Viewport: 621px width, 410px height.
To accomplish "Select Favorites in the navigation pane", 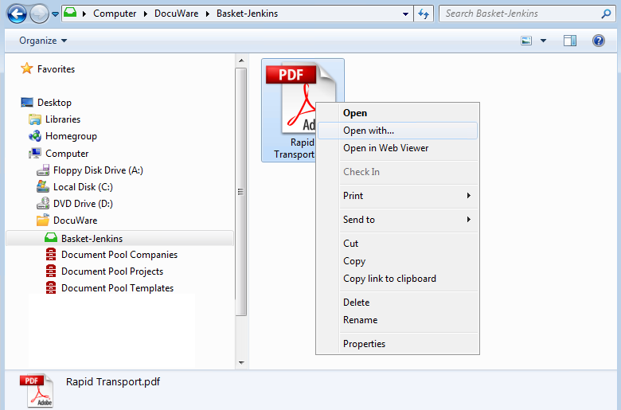I will (x=56, y=69).
